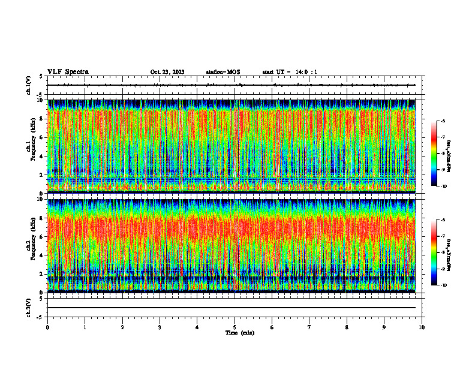Image resolution: width=475 pixels, height=367 pixels.
Task: Click time axis tick label "5"
Action: pyautogui.click(x=235, y=327)
